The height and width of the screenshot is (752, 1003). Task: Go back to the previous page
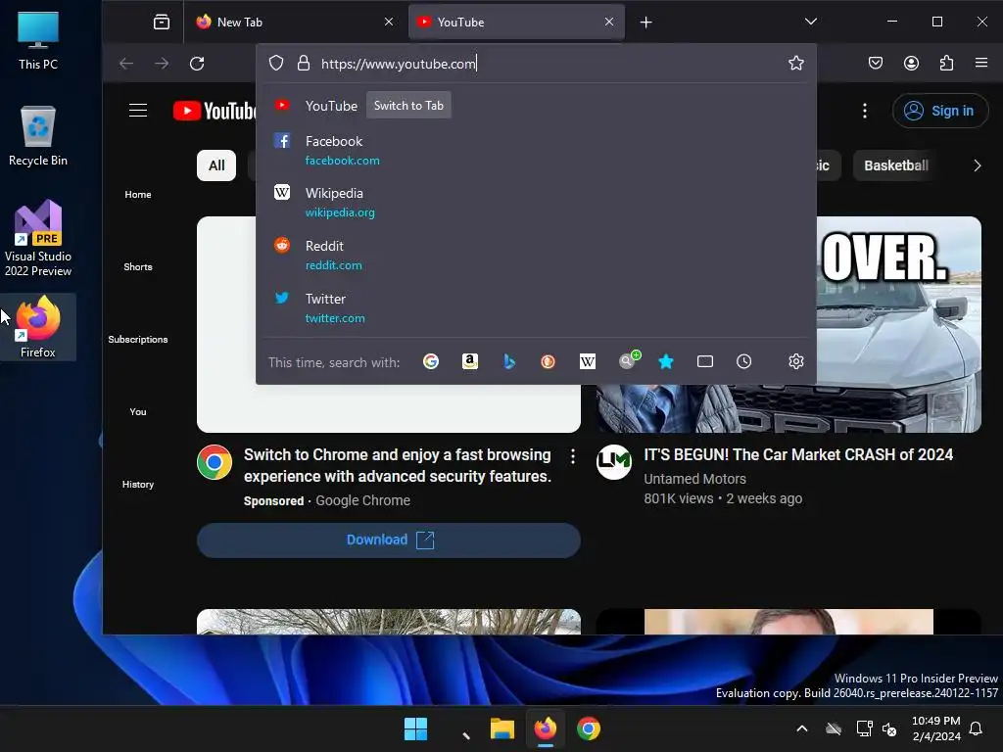(126, 64)
